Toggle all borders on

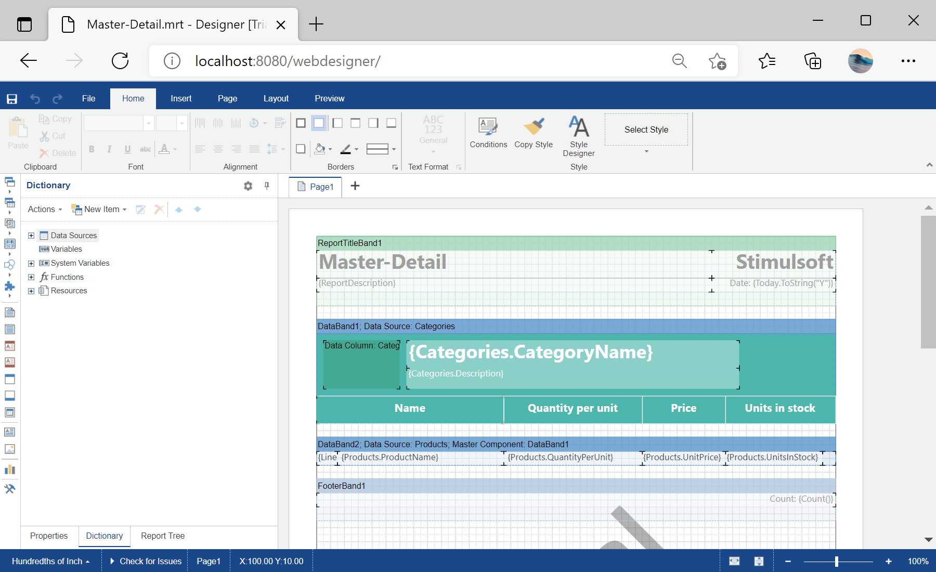pos(301,123)
